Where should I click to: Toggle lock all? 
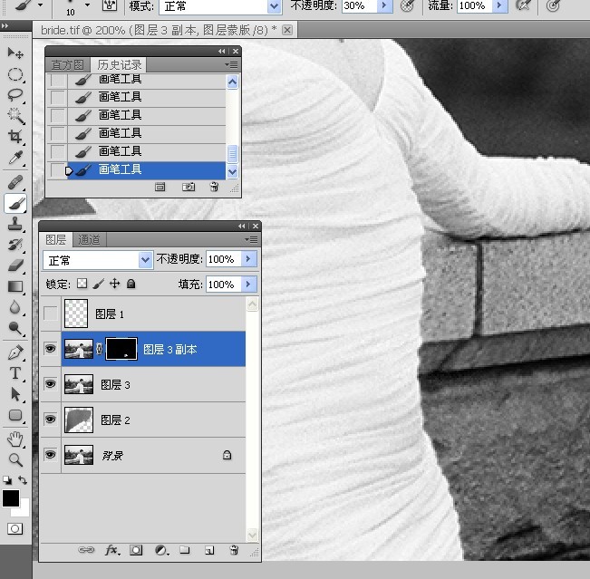click(x=131, y=284)
